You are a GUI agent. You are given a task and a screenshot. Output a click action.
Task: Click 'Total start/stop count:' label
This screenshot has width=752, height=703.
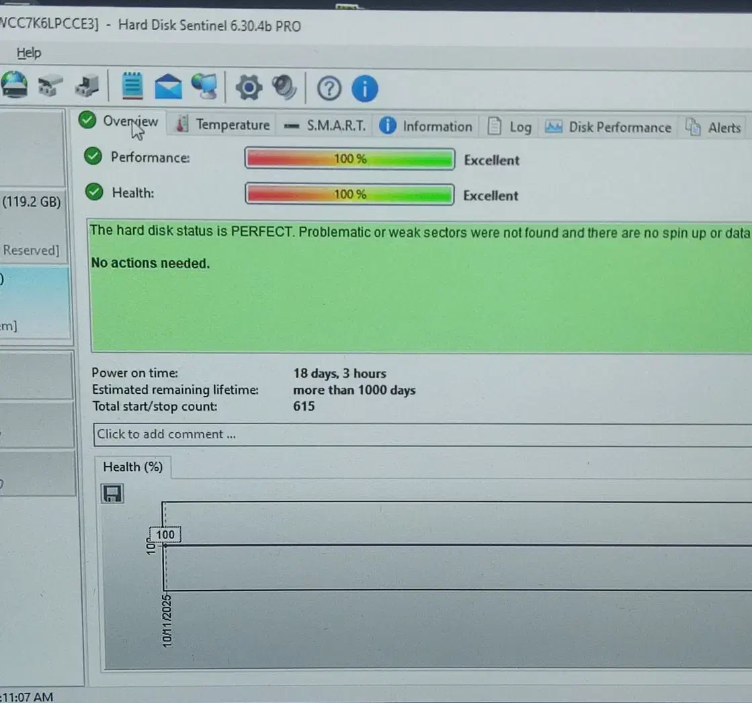(x=155, y=407)
